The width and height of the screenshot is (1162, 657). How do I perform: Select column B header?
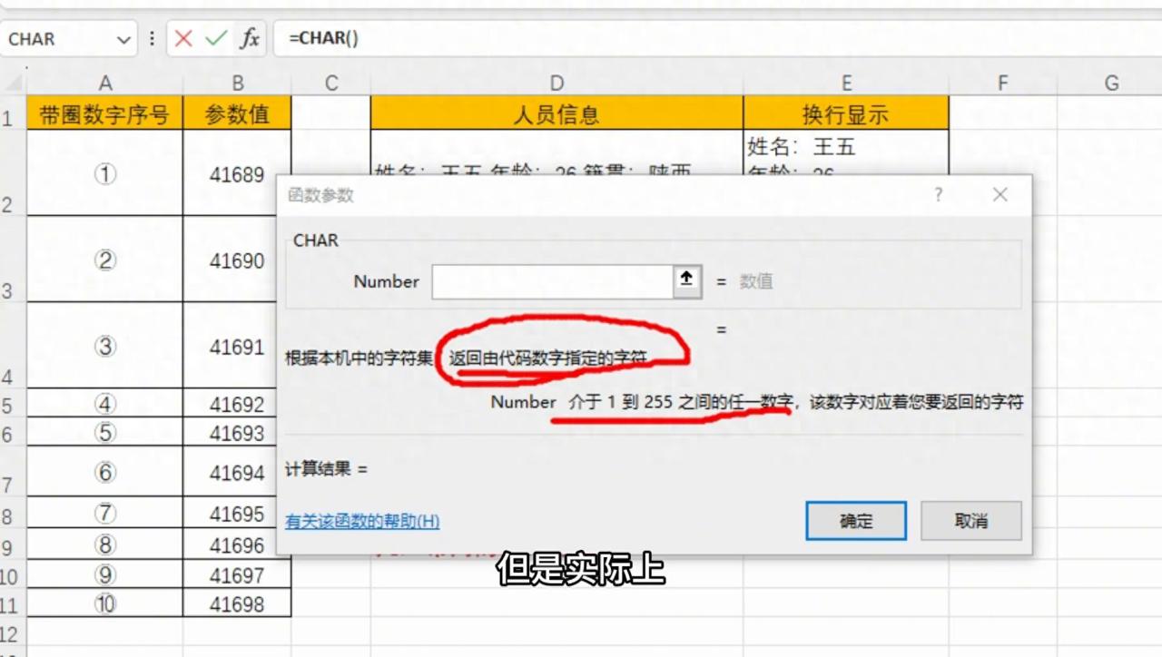238,83
